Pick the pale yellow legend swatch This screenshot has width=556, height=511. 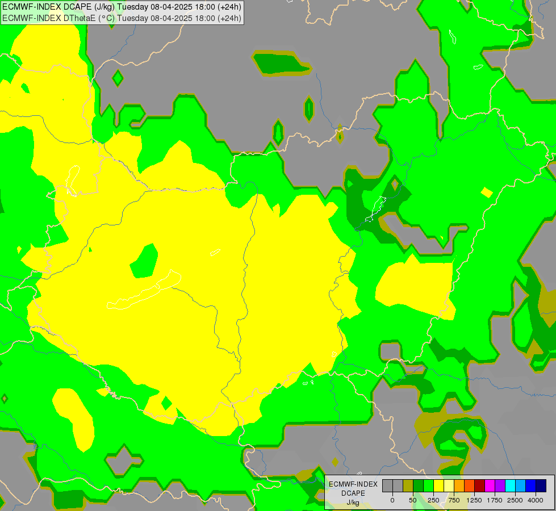(449, 486)
